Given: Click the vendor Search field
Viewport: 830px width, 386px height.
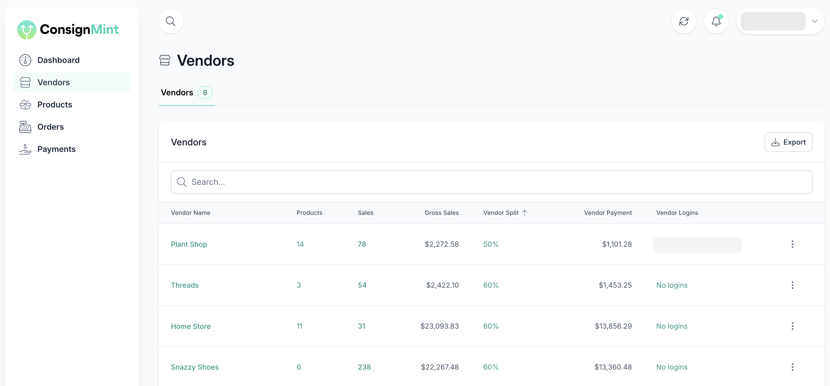Looking at the screenshot, I should (491, 182).
